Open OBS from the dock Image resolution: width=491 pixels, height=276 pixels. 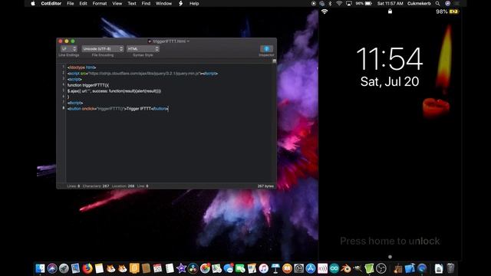381,268
